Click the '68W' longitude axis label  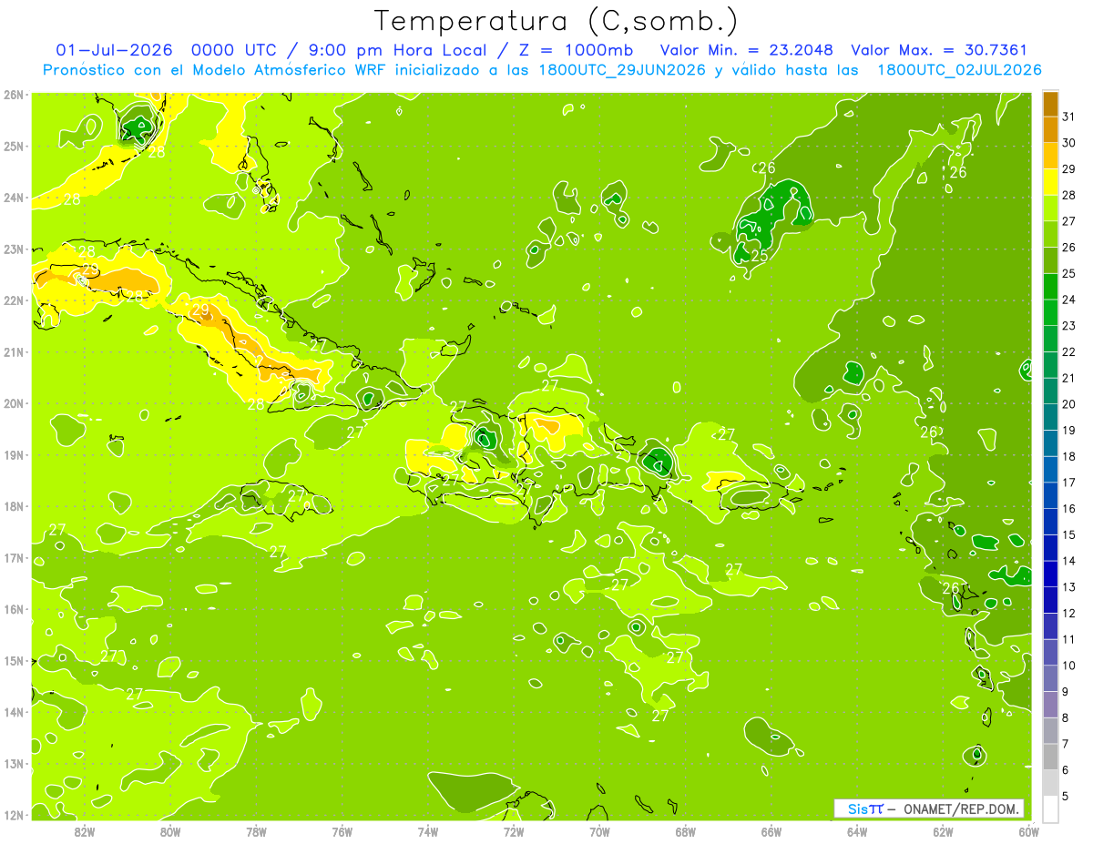686,831
